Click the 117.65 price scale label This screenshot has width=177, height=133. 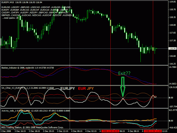tap(172, 33)
